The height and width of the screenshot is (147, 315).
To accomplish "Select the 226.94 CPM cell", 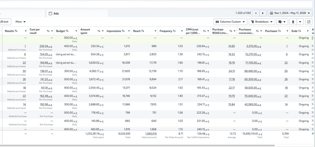I will click(x=203, y=46).
